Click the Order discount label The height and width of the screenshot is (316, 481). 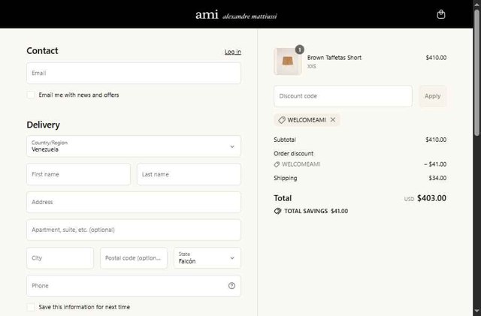point(294,154)
